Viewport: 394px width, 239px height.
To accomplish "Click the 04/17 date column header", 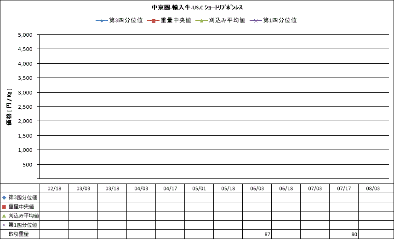I will [x=170, y=189].
